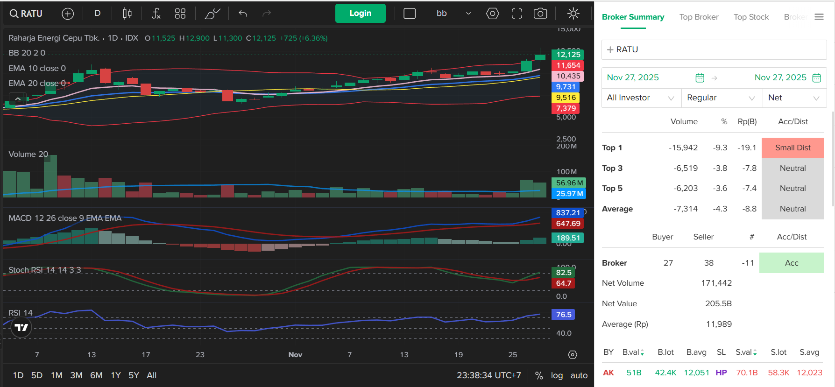Open the start date Nov 27, 2025 picker
The width and height of the screenshot is (835, 387).
(633, 77)
